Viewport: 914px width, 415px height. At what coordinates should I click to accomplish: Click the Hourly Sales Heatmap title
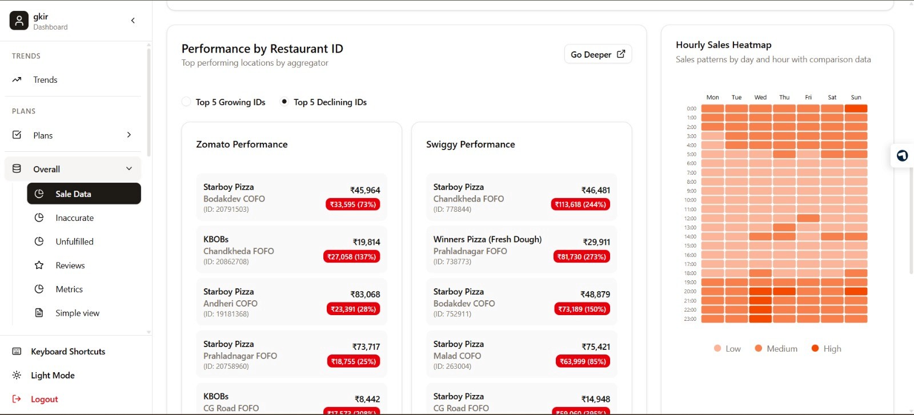(x=723, y=45)
